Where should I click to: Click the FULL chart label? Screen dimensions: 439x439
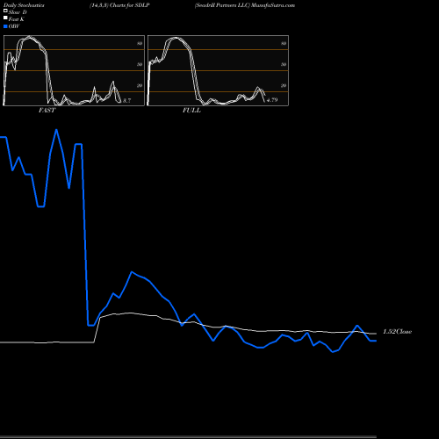point(191,111)
